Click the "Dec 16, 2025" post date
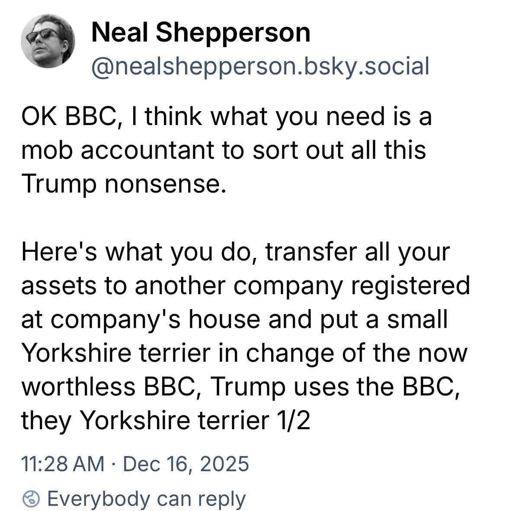The width and height of the screenshot is (506, 511). [186, 463]
